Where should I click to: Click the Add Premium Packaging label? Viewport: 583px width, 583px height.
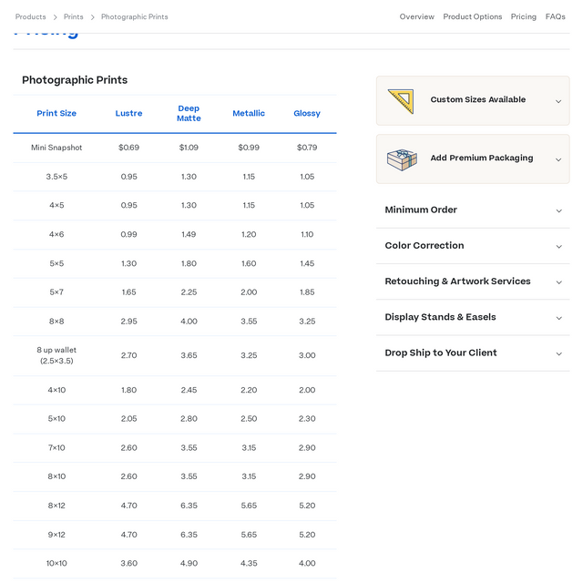coord(482,158)
